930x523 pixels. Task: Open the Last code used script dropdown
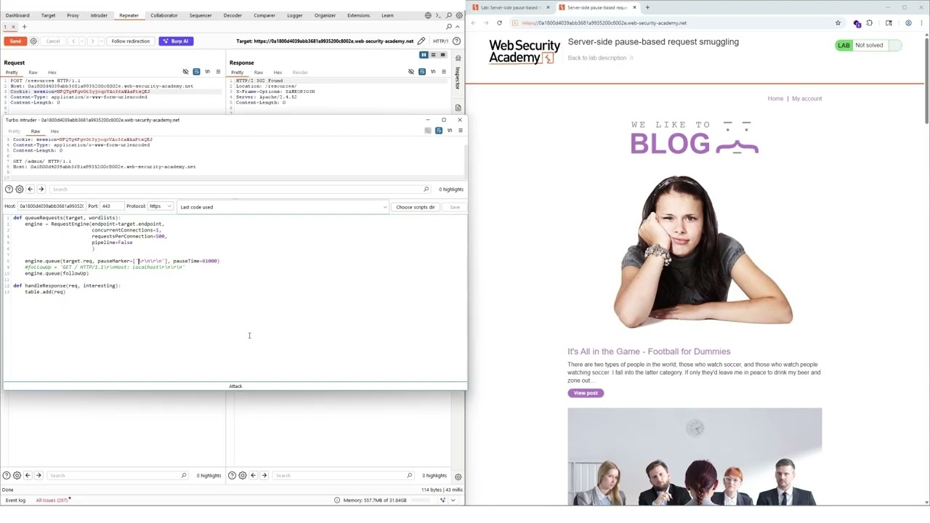coord(283,207)
